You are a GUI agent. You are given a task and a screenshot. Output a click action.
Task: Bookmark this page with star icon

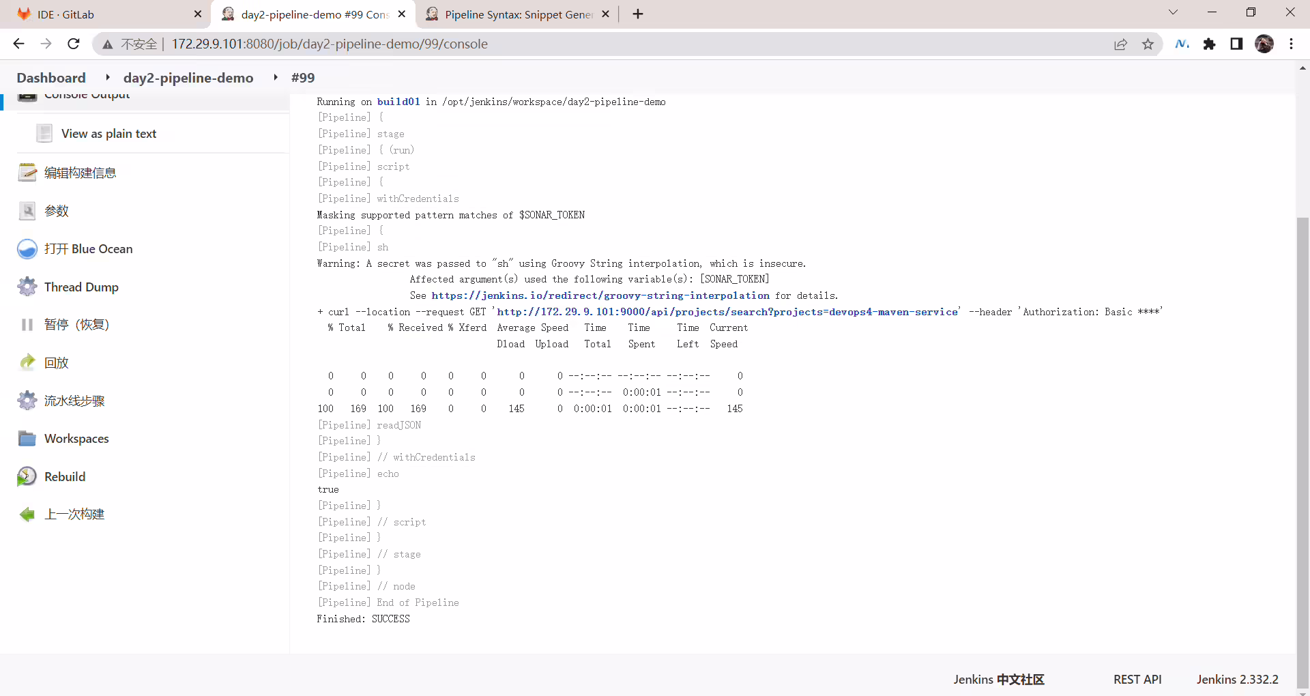point(1148,44)
